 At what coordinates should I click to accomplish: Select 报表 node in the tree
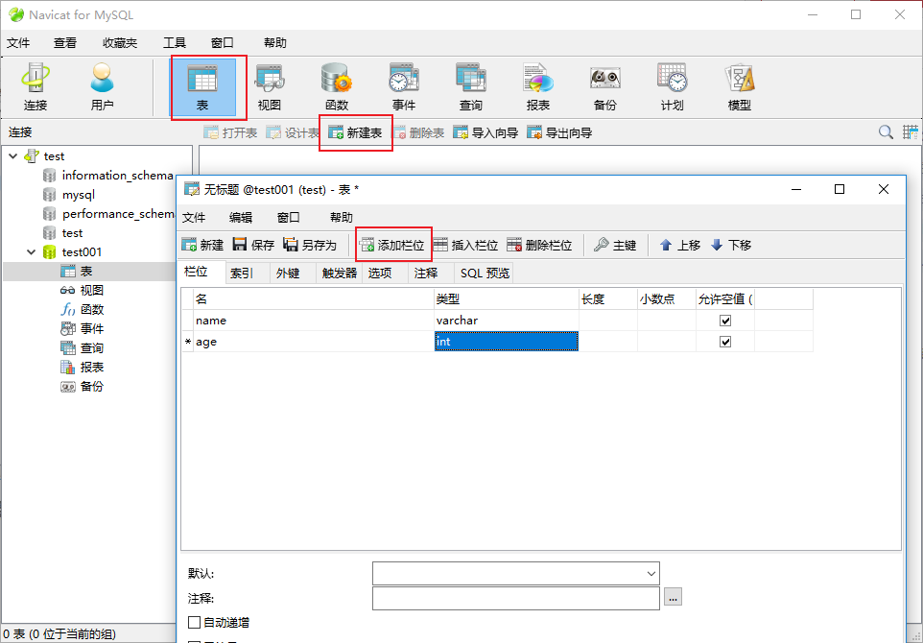83,368
